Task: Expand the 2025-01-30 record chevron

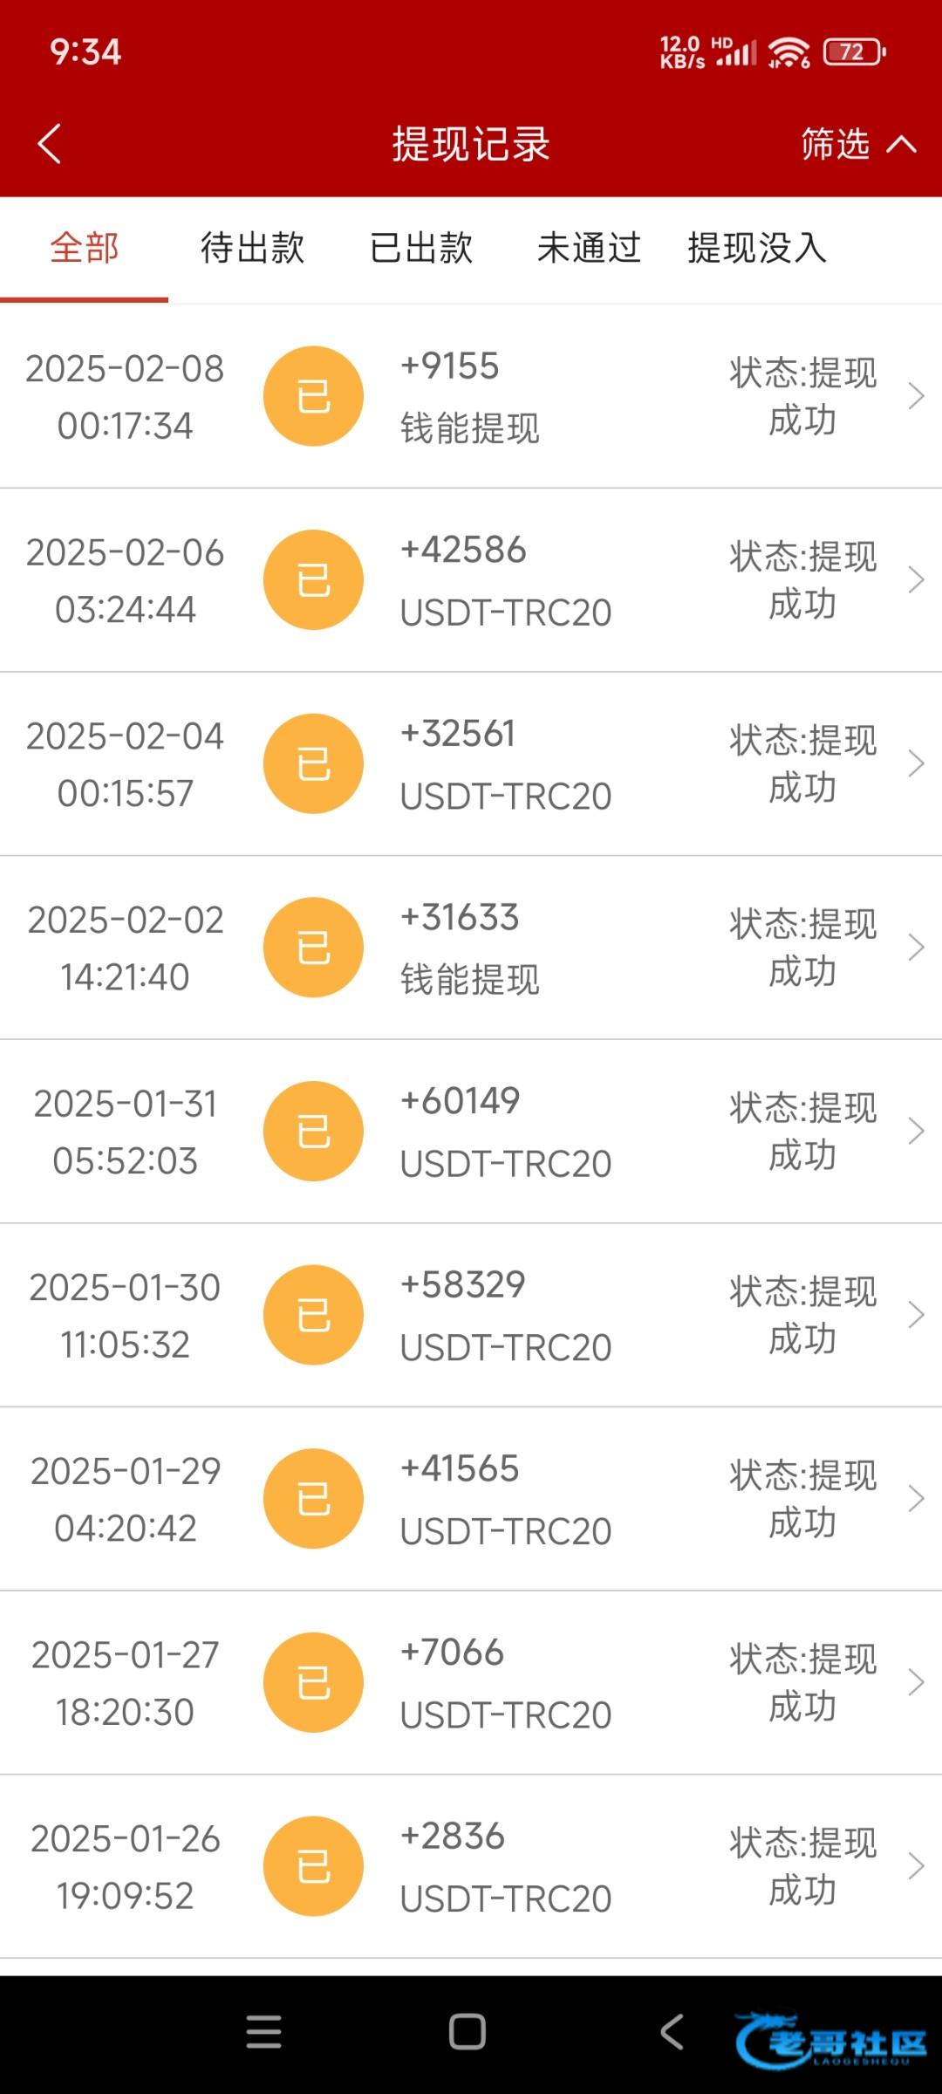Action: (x=915, y=1315)
